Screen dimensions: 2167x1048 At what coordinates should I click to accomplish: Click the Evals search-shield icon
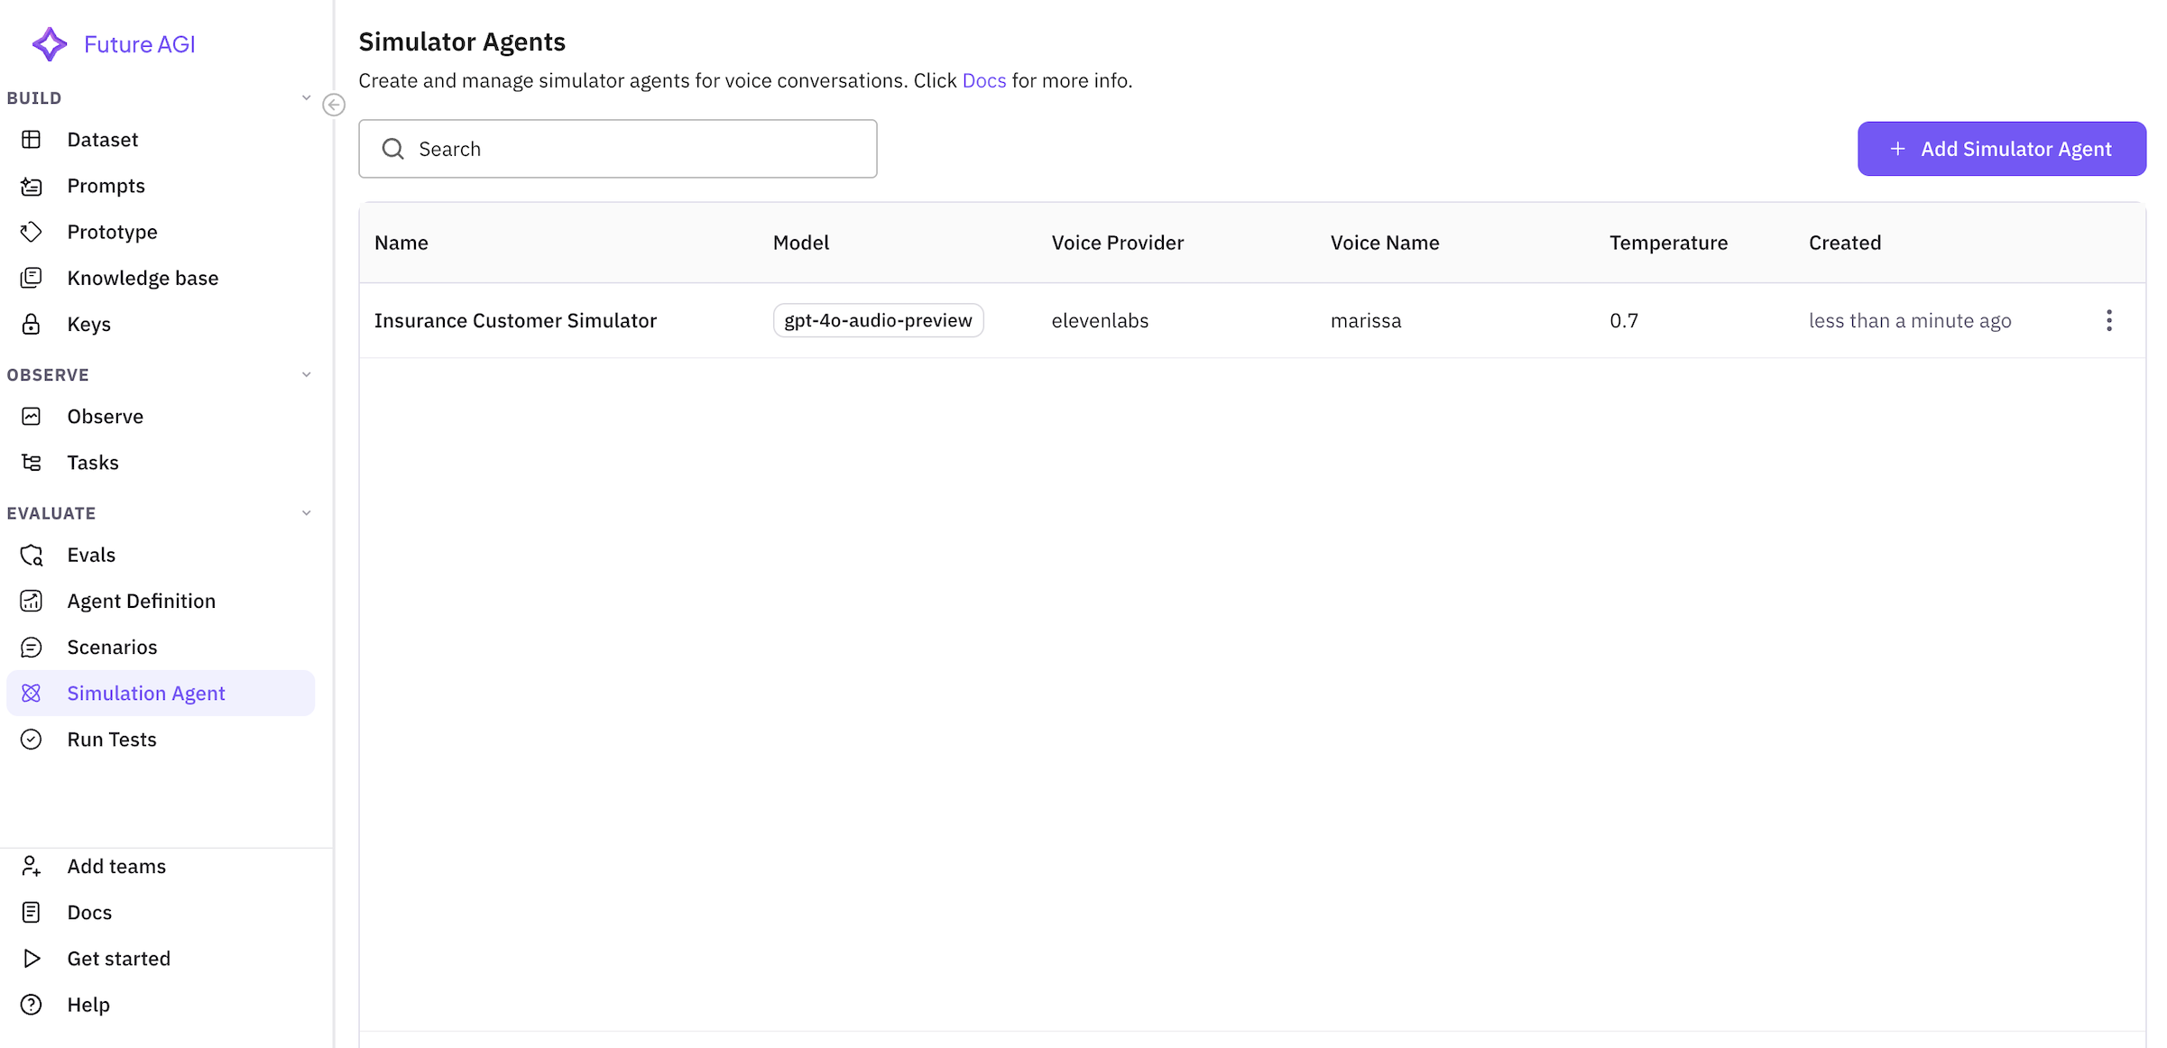tap(32, 555)
